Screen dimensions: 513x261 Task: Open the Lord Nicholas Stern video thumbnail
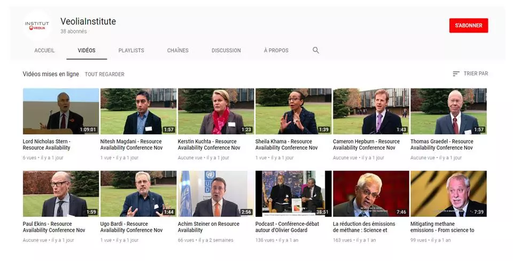point(60,111)
